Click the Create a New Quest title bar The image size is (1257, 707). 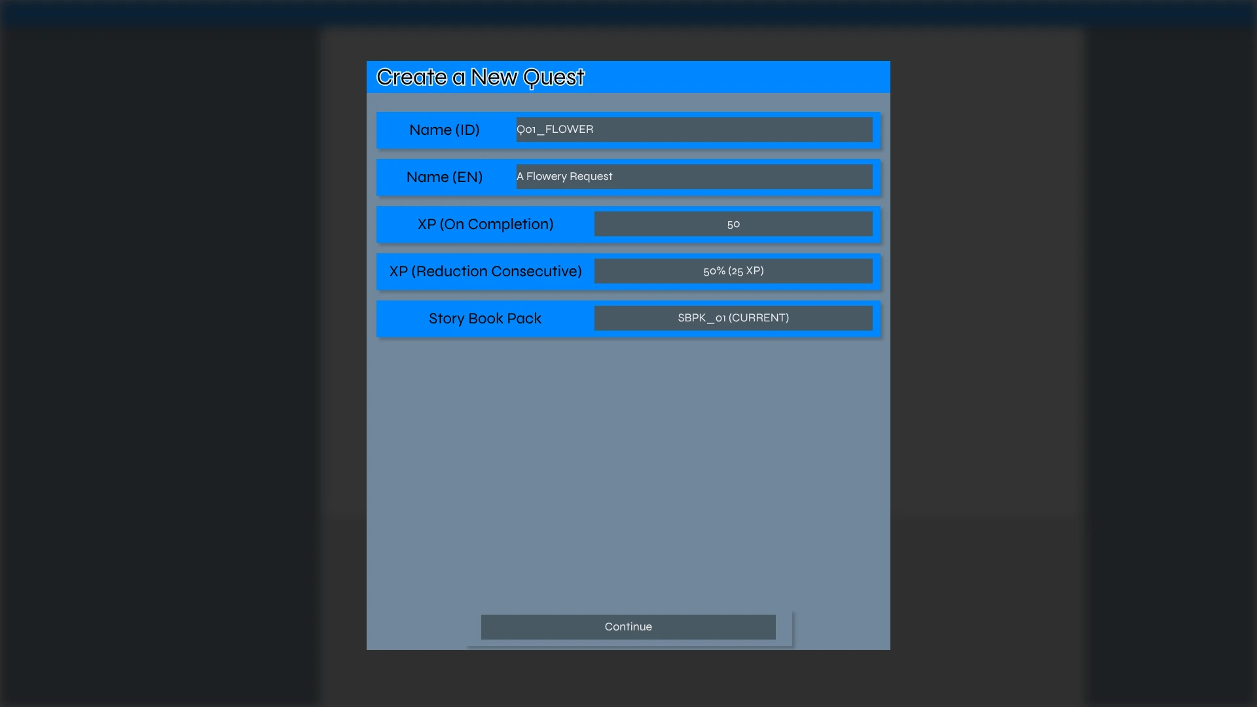628,77
